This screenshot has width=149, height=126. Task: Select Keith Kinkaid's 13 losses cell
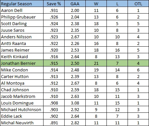point(117,57)
